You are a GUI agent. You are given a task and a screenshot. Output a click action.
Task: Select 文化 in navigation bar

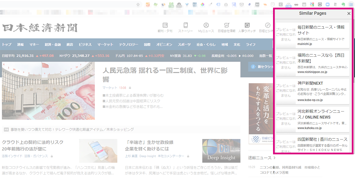(237, 45)
